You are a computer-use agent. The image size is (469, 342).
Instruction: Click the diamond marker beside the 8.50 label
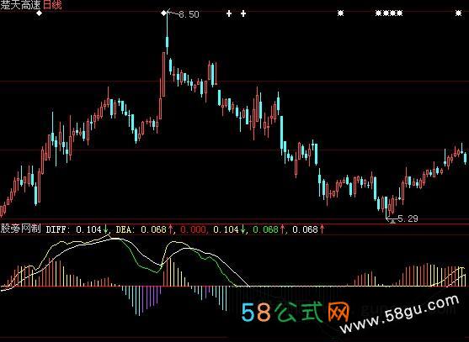pos(163,13)
